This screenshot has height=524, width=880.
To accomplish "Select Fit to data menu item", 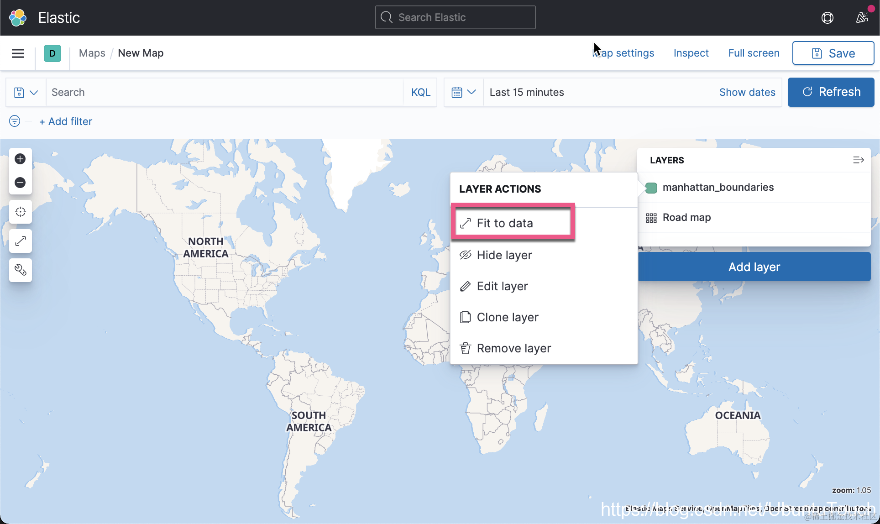I will pyautogui.click(x=504, y=223).
